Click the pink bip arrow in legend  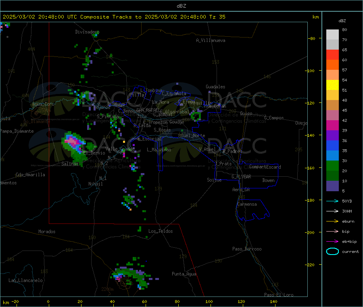tap(332, 231)
